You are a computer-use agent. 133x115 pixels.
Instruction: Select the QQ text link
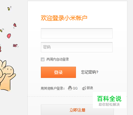(75, 88)
